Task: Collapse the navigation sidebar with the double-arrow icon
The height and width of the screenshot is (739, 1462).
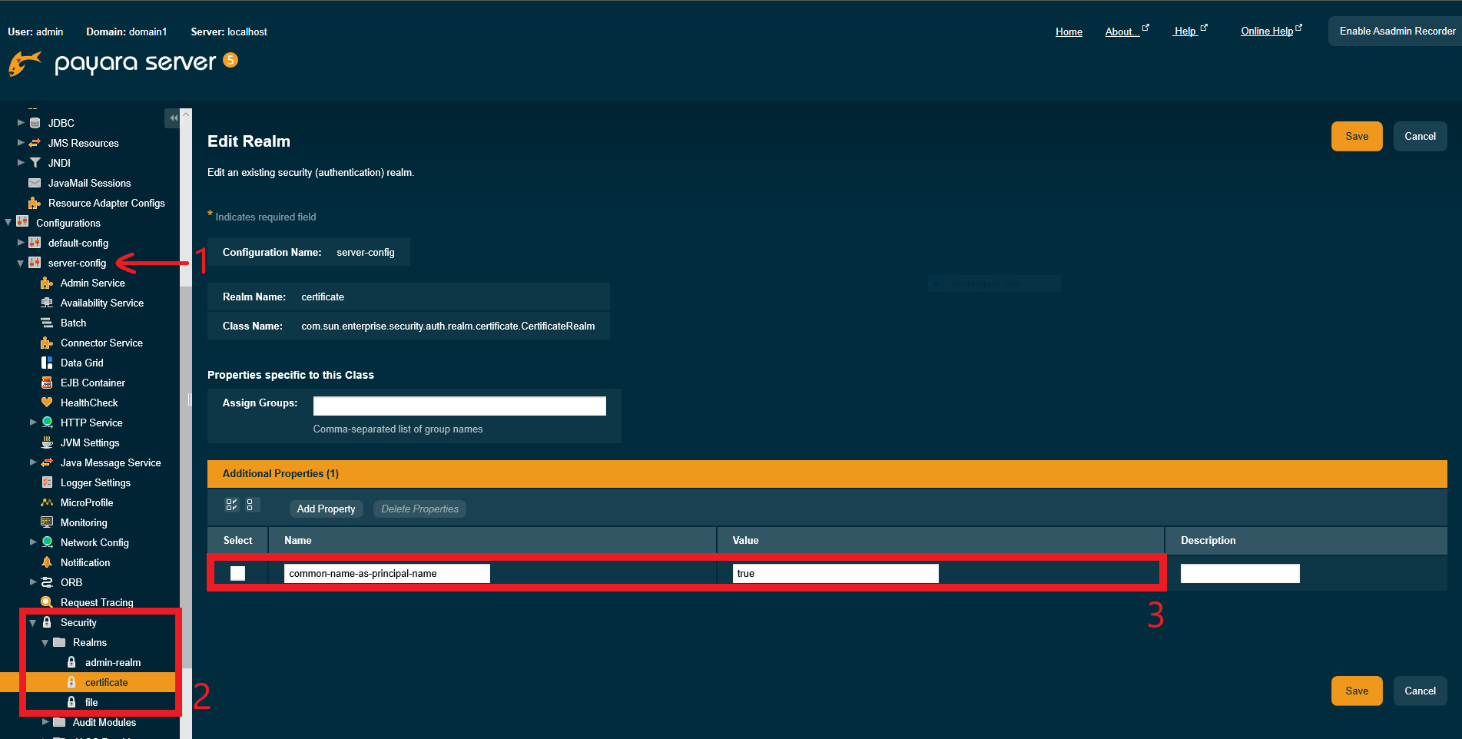Action: pos(174,118)
